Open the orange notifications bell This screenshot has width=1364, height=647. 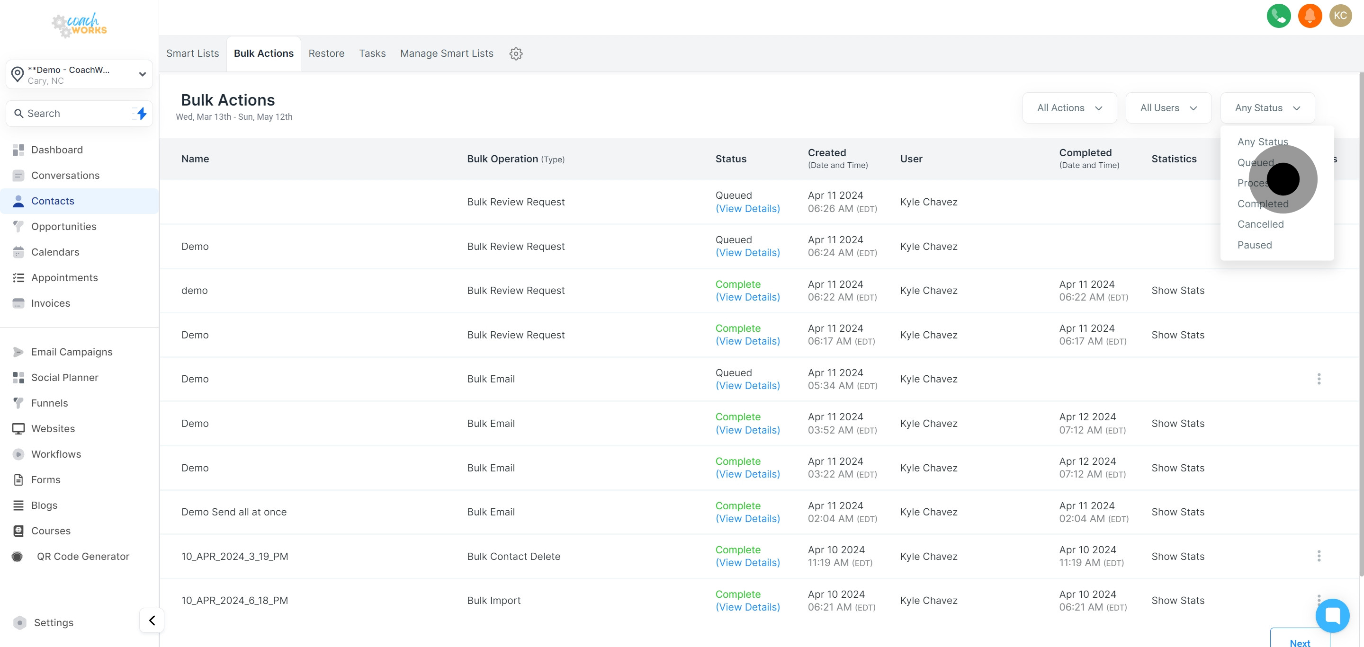pyautogui.click(x=1310, y=16)
